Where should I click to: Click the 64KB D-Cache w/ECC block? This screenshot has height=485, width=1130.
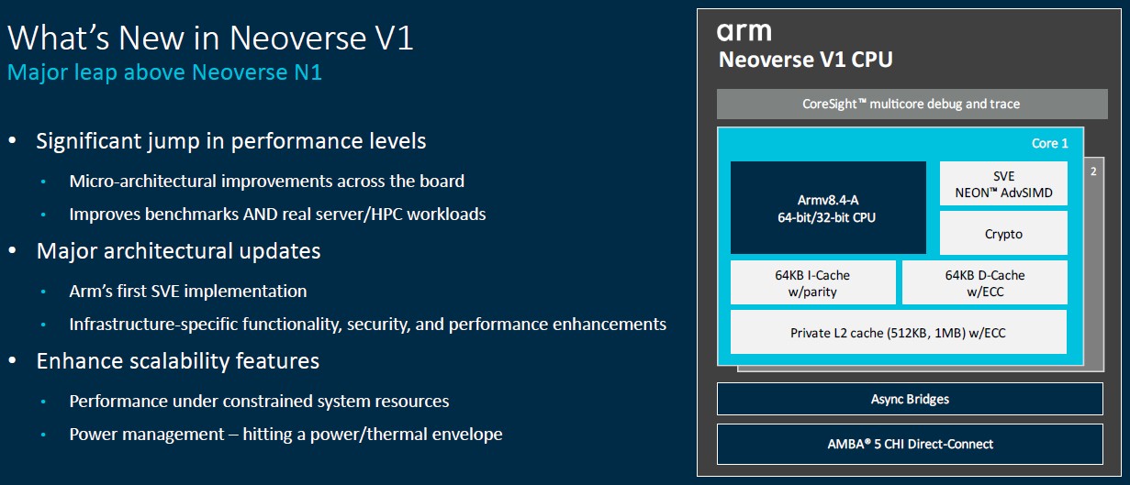pos(985,282)
